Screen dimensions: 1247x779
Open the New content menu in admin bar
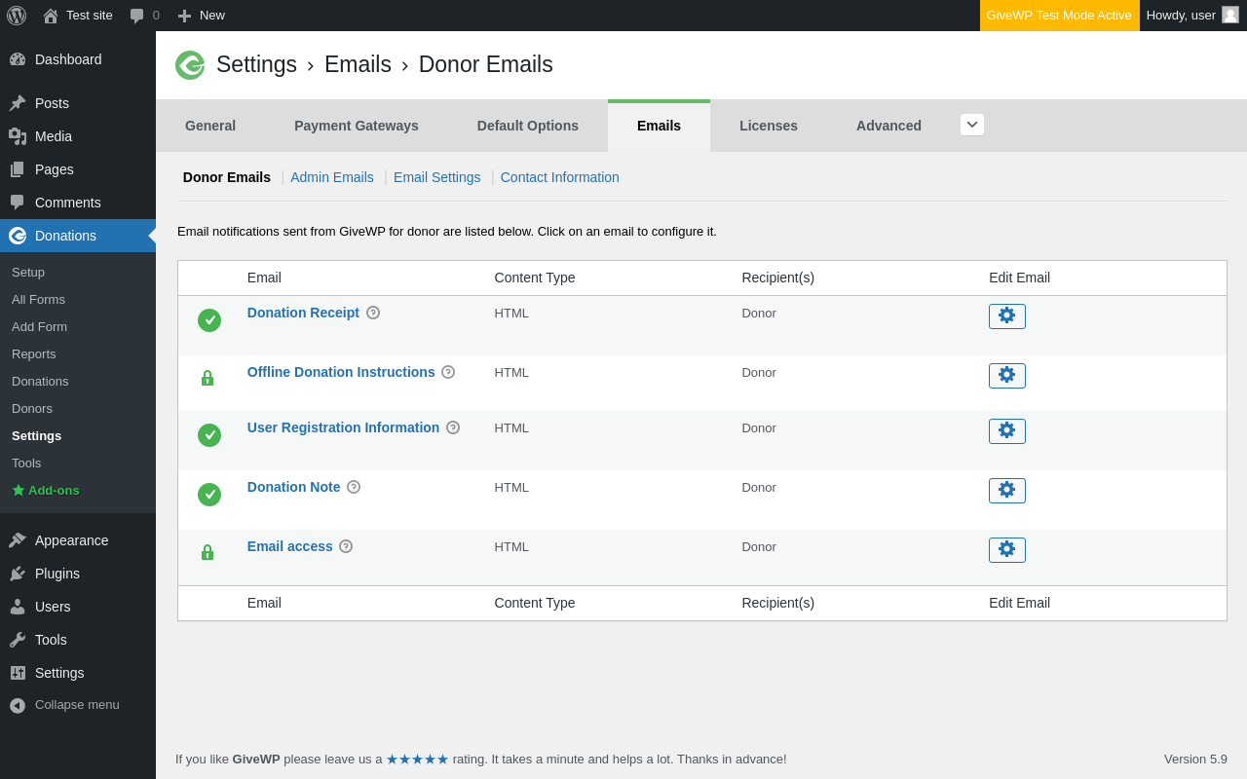click(201, 16)
